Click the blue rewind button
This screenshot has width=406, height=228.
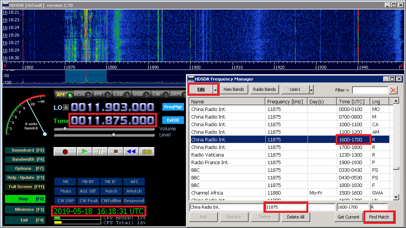click(x=131, y=152)
